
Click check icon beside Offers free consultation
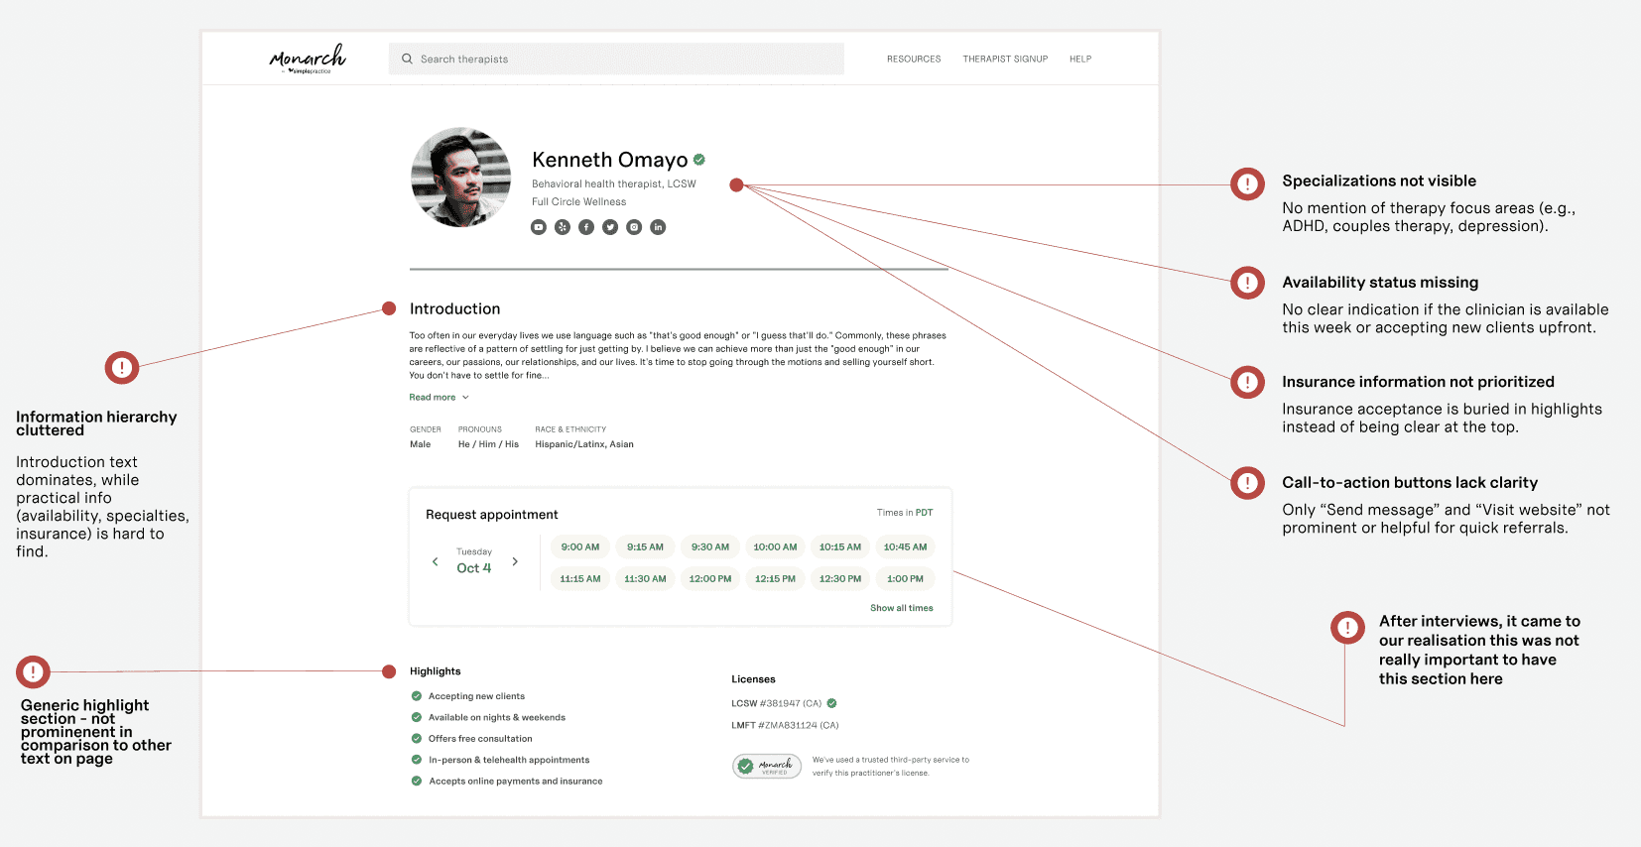[417, 738]
